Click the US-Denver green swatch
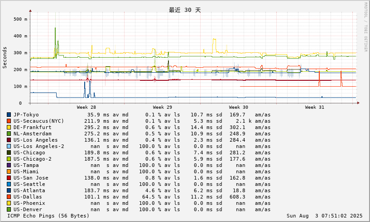Viewport: 370px width, 222px height. point(9,209)
